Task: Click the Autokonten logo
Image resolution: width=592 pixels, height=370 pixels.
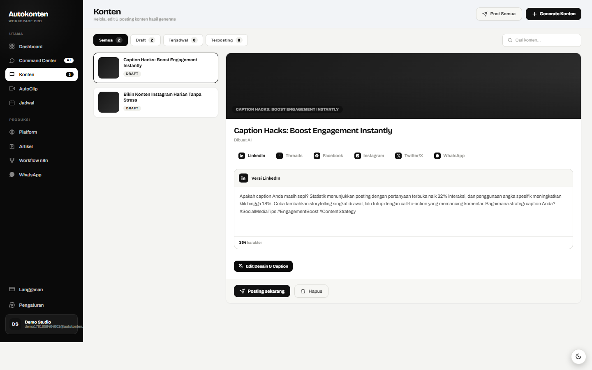Action: pyautogui.click(x=28, y=14)
